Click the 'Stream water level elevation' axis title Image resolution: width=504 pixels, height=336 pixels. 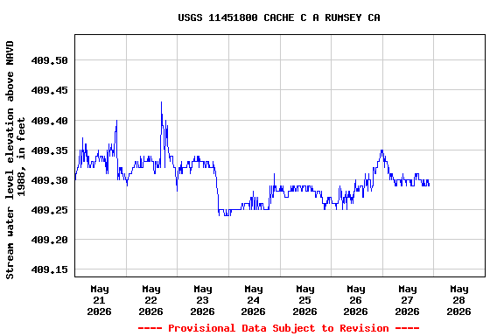tap(16, 159)
